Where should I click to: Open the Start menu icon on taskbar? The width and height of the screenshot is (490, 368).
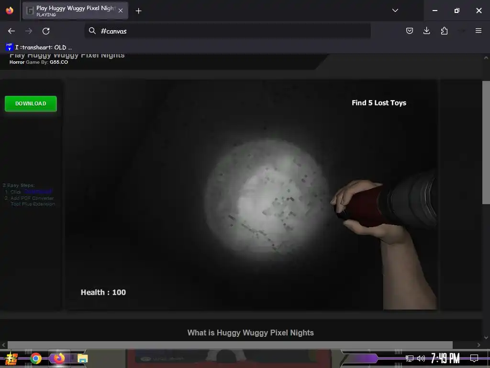tap(11, 358)
